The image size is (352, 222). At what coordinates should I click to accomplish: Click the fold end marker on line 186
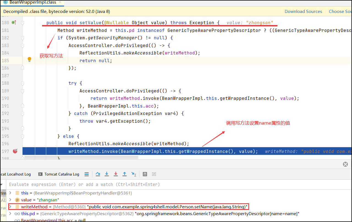tap(23, 68)
